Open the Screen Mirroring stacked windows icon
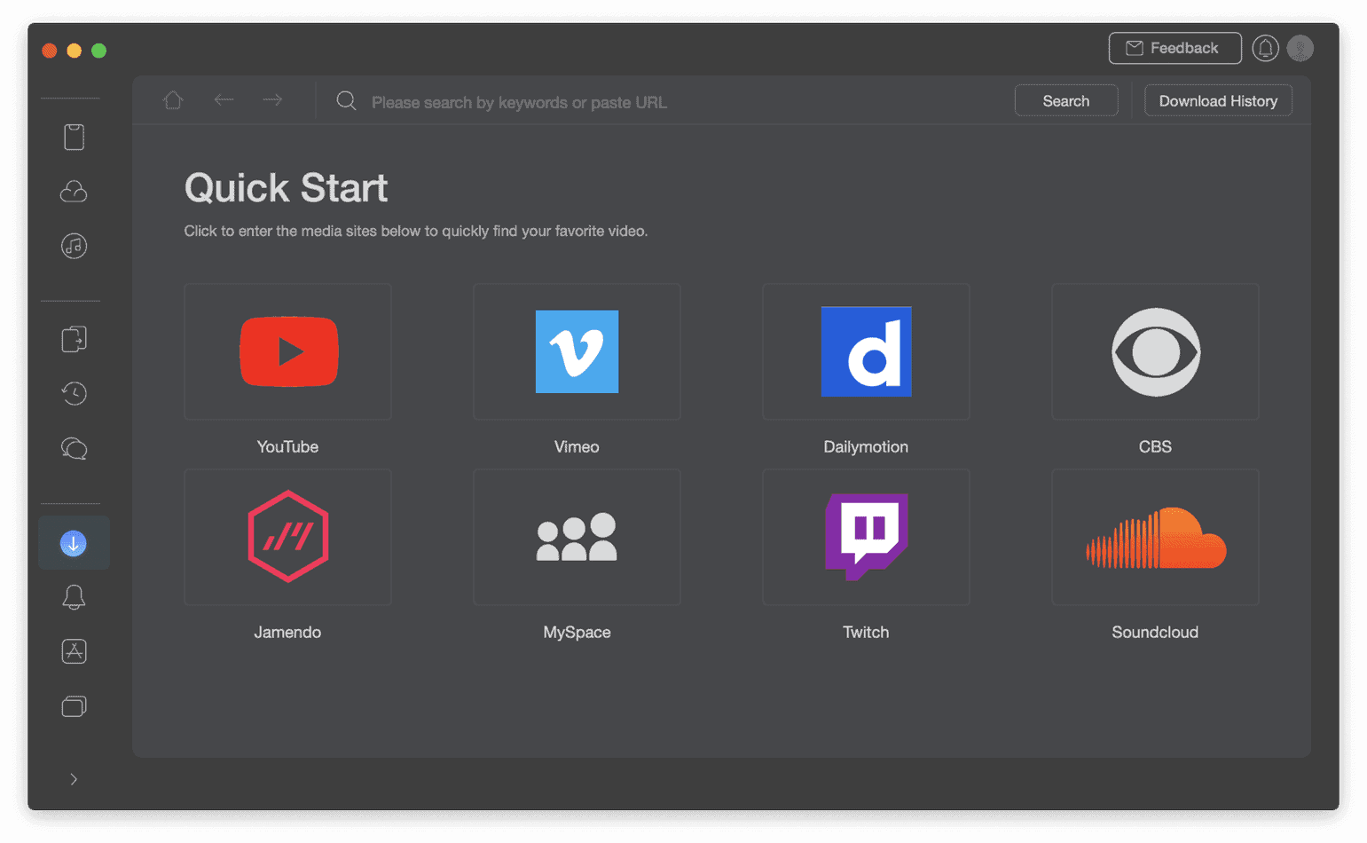Screen dimensions: 1367x843 (x=74, y=706)
